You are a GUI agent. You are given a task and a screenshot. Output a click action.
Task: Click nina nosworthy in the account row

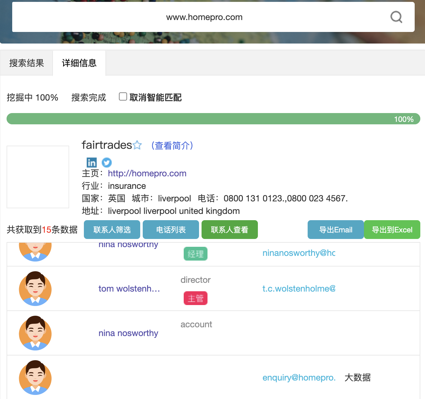coord(128,333)
